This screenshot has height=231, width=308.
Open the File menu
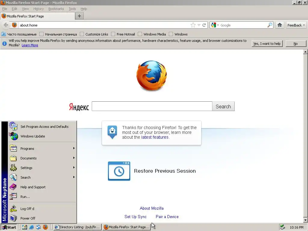pyautogui.click(x=5, y=9)
